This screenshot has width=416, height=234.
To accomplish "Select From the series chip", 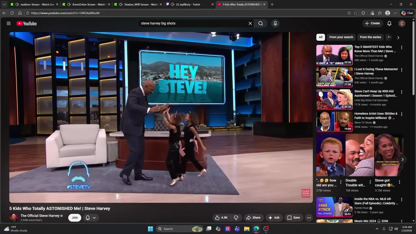I will 370,37.
